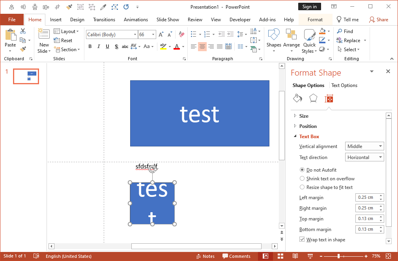Viewport: 398px width, 261px height.
Task: Click the Reset slide button
Action: point(63,40)
